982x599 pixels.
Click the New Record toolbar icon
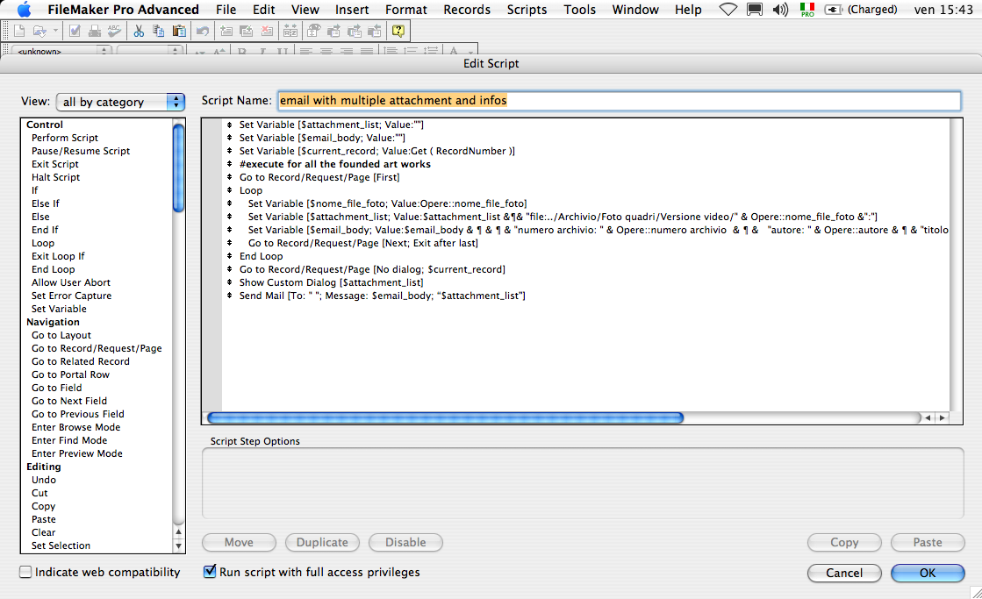[x=226, y=31]
